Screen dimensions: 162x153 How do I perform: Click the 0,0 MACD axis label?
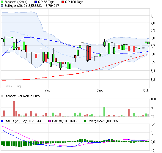(153, 142)
